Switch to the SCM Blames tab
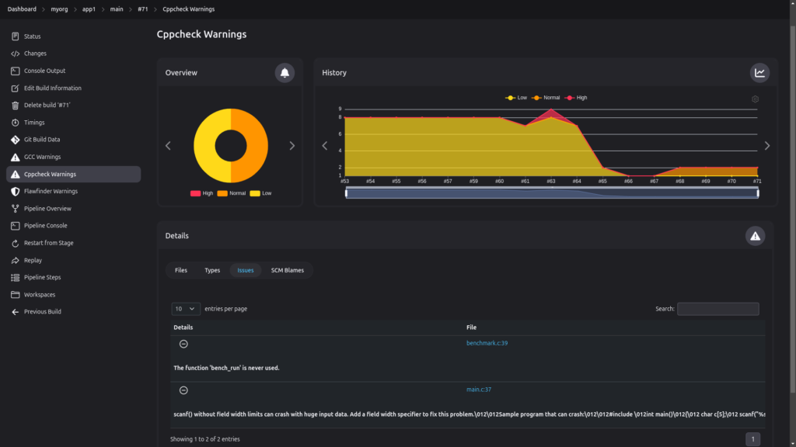The image size is (796, 447). pyautogui.click(x=288, y=270)
